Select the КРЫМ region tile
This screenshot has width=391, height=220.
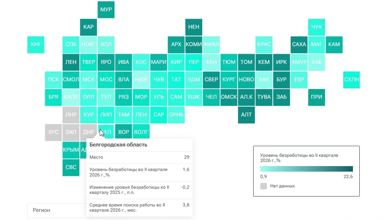71,150
